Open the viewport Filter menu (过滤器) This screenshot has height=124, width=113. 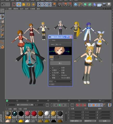pyautogui.click(x=33, y=9)
